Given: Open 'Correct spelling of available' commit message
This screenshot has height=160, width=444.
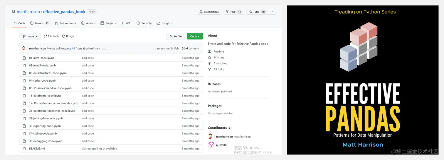Looking at the screenshot, I should click(99, 149).
